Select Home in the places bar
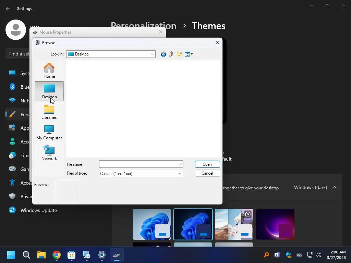Screen dimensions: 351x263 coord(49,71)
